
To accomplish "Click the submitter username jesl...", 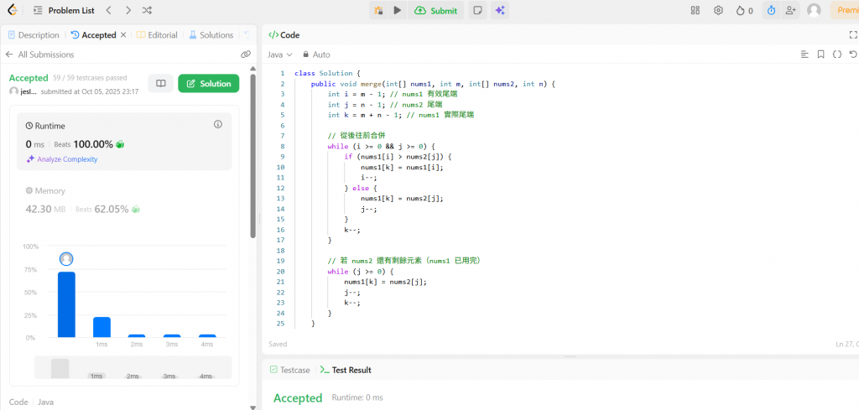I will (28, 91).
